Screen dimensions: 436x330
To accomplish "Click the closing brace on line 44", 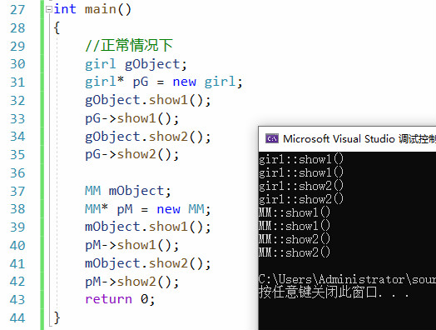I will click(57, 317).
